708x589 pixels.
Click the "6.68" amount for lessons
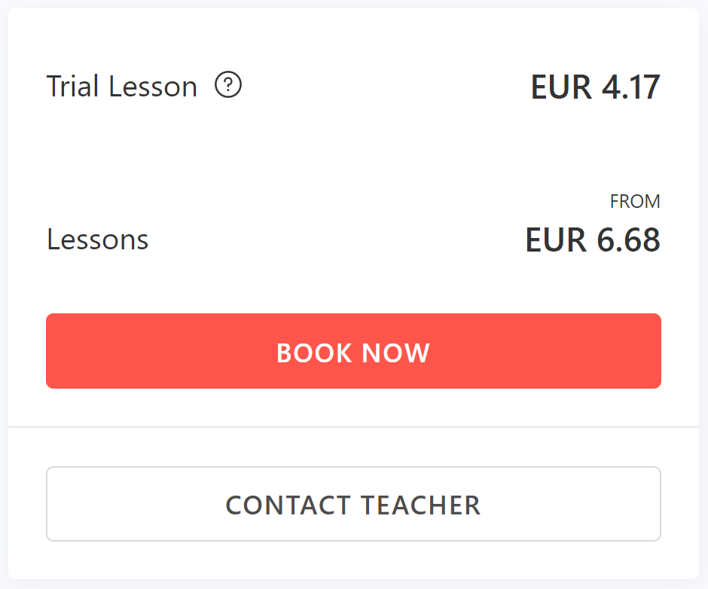click(628, 240)
